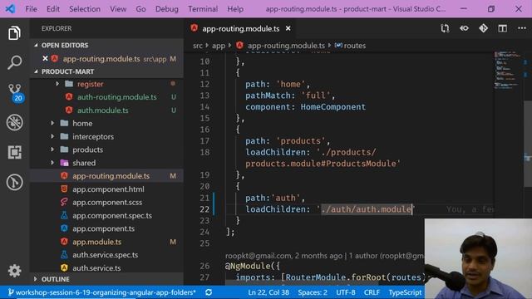Change indentation via Spaces: 2

[x=313, y=292]
